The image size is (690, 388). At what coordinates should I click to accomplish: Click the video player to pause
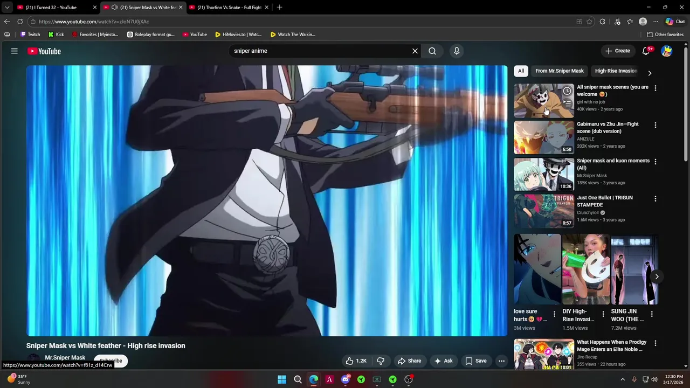(267, 201)
